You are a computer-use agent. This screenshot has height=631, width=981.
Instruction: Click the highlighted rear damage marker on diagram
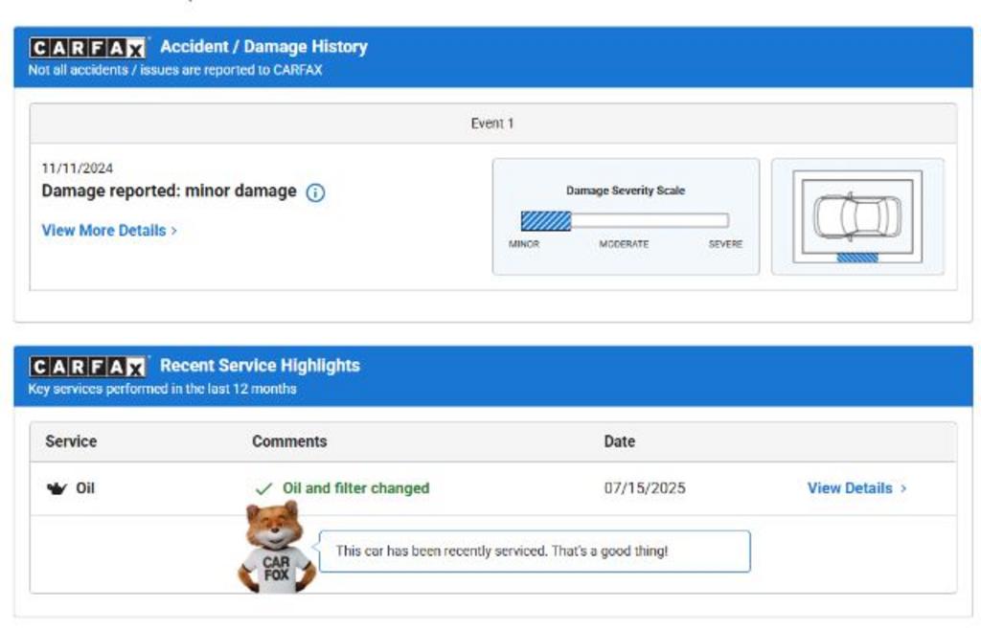(857, 258)
